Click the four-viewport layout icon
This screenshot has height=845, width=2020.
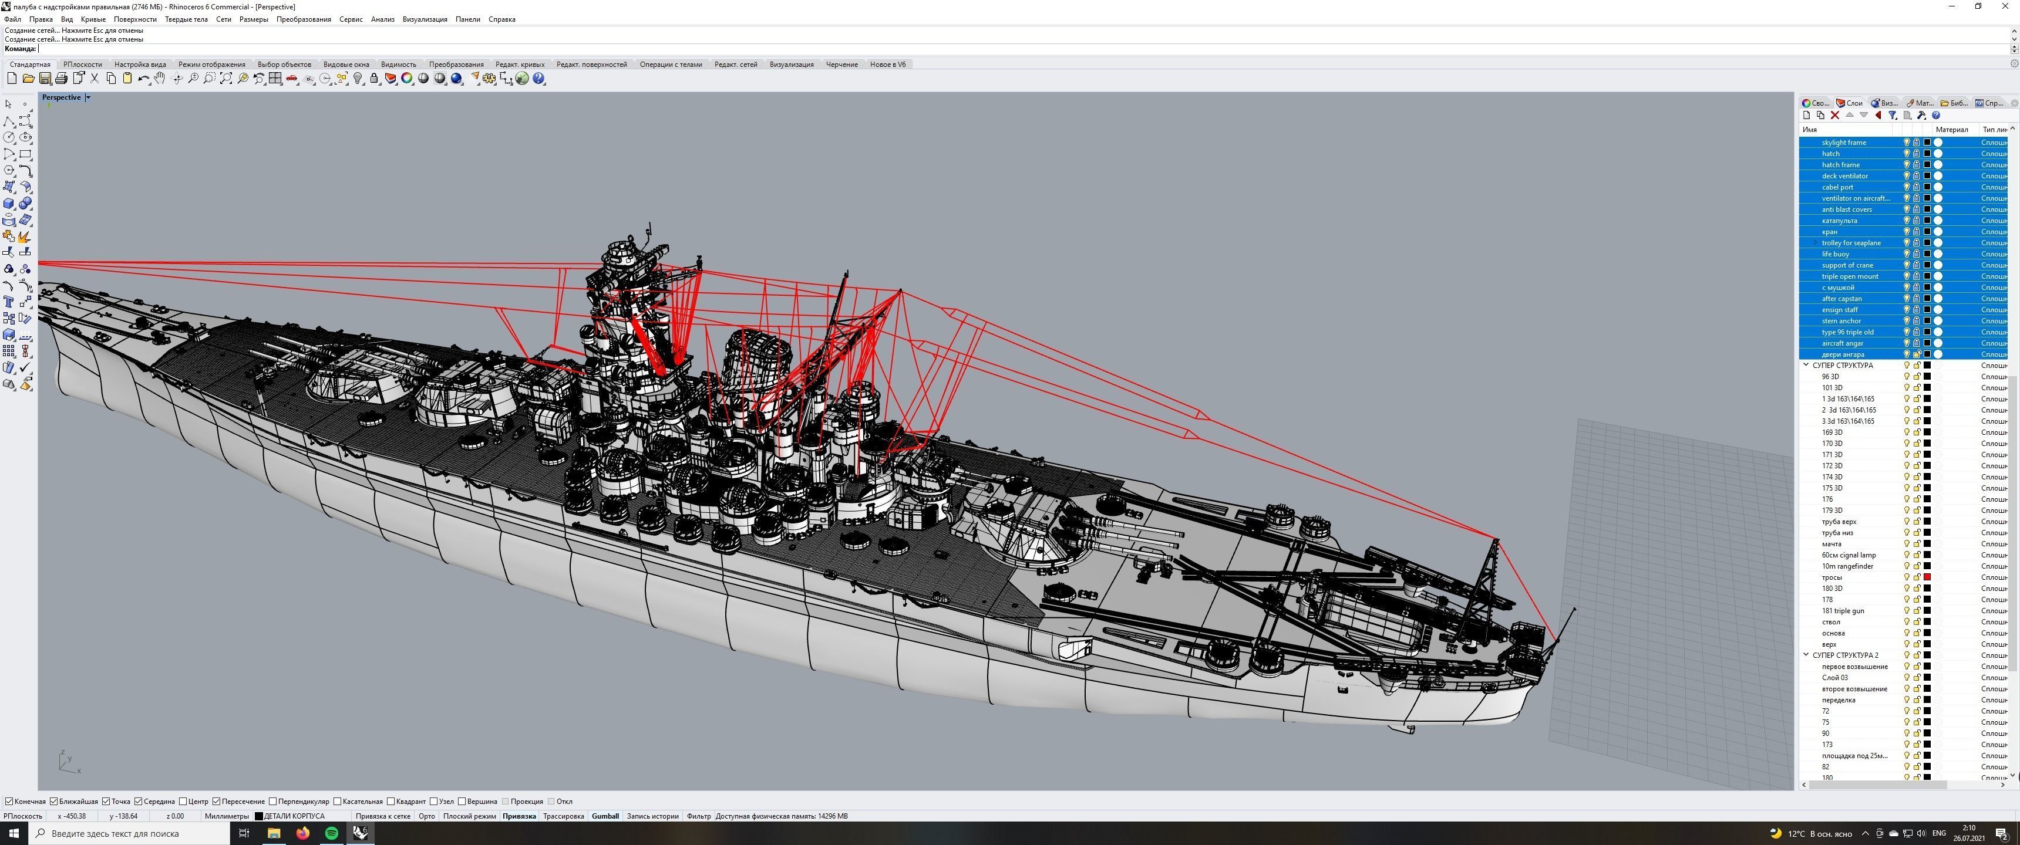pyautogui.click(x=275, y=79)
